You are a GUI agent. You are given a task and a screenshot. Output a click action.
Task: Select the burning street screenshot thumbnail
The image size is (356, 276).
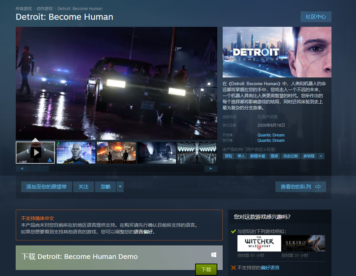(116, 153)
